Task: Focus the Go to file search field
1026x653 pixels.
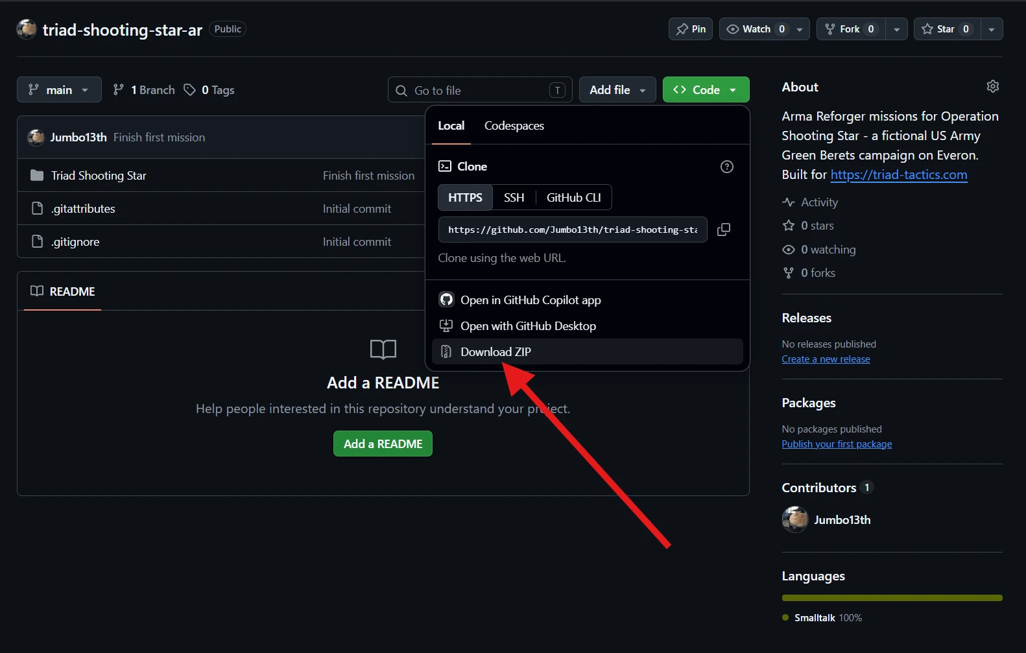Action: pyautogui.click(x=480, y=90)
